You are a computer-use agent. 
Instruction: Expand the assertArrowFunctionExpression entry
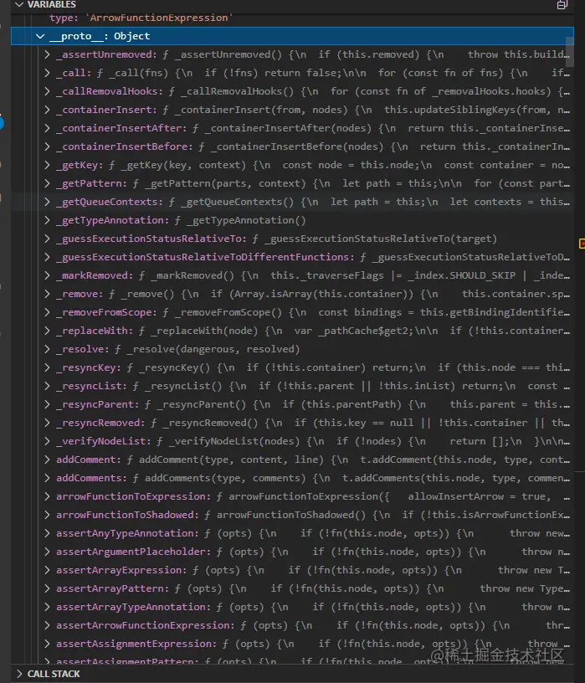[47, 625]
